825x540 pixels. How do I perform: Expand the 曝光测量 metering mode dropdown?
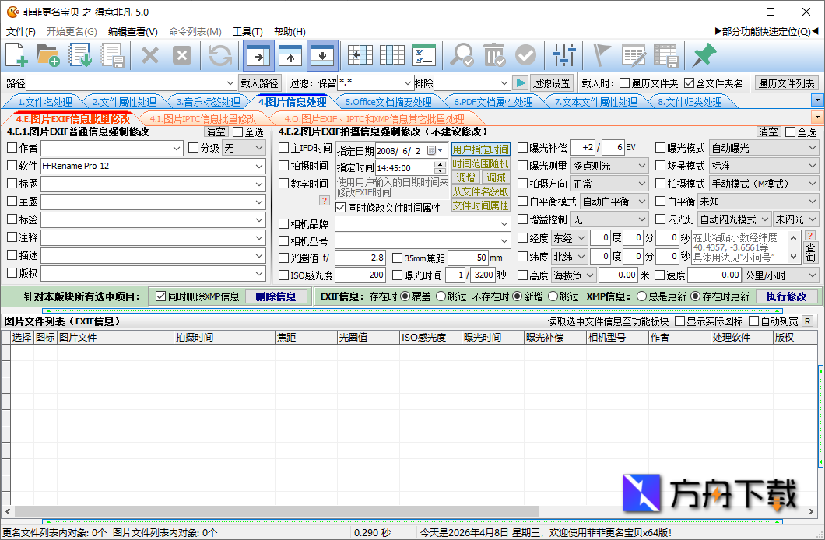pyautogui.click(x=641, y=166)
